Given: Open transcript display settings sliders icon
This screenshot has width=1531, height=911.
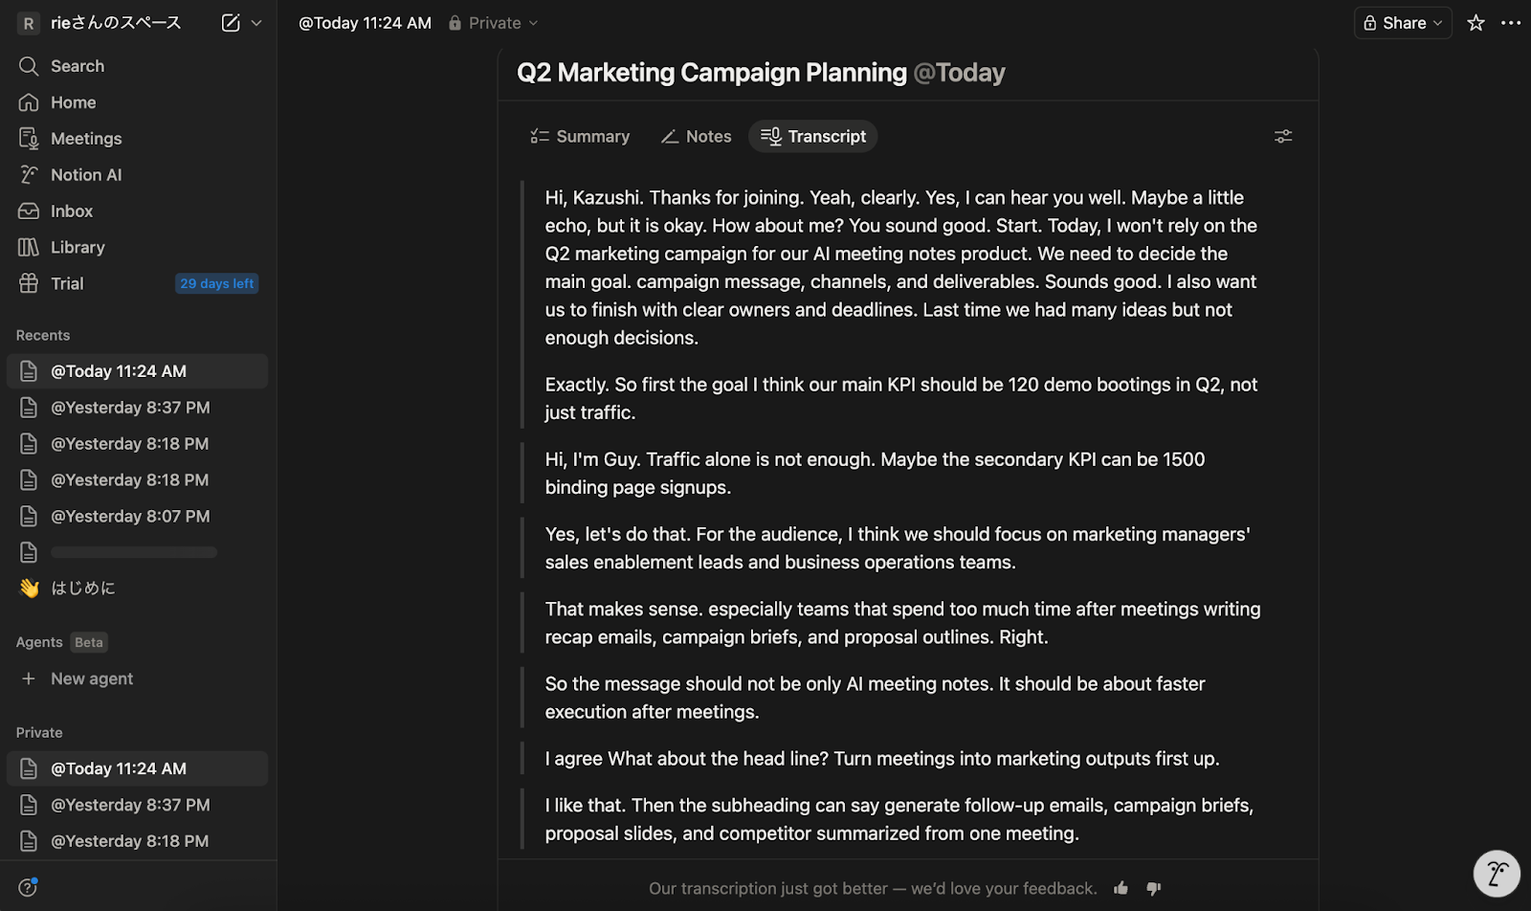Looking at the screenshot, I should click(x=1283, y=137).
